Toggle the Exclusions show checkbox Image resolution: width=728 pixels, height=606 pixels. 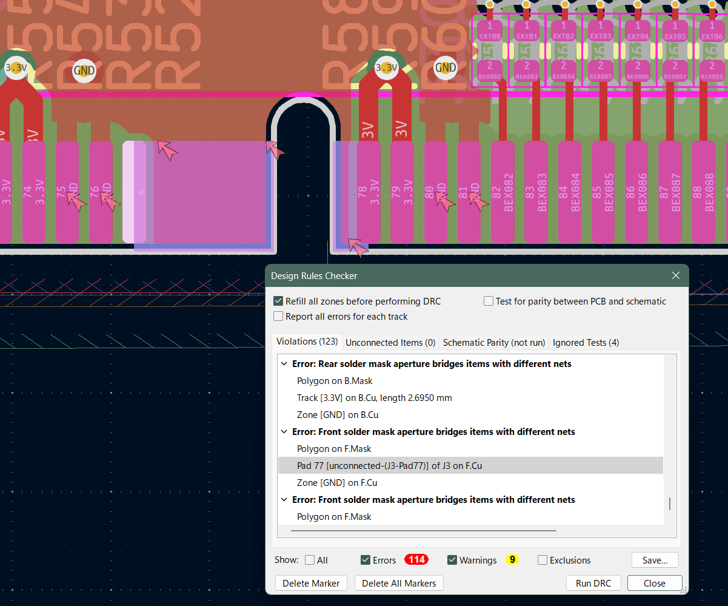pos(543,561)
